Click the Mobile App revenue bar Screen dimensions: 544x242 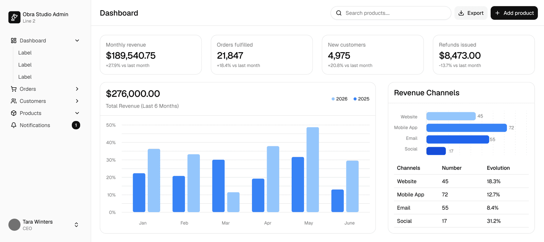466,128
